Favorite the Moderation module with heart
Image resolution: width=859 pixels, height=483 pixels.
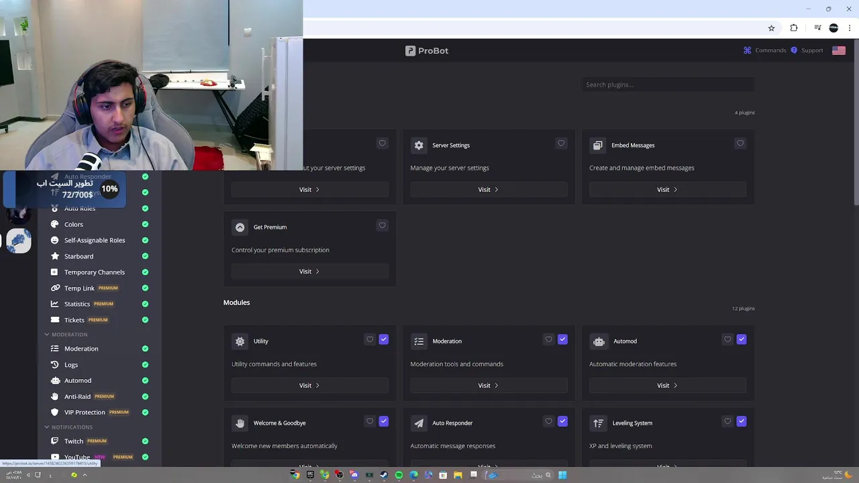click(x=548, y=339)
